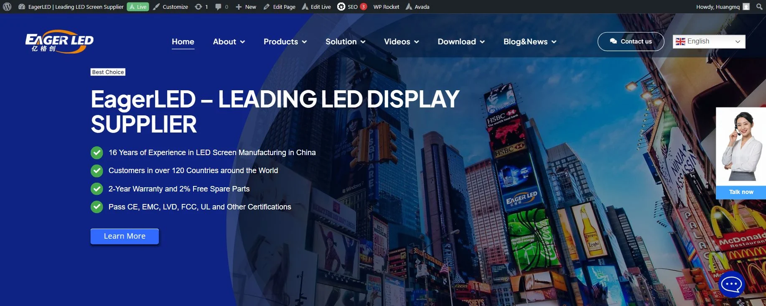Open the Products menu item
766x306 pixels.
pos(281,41)
